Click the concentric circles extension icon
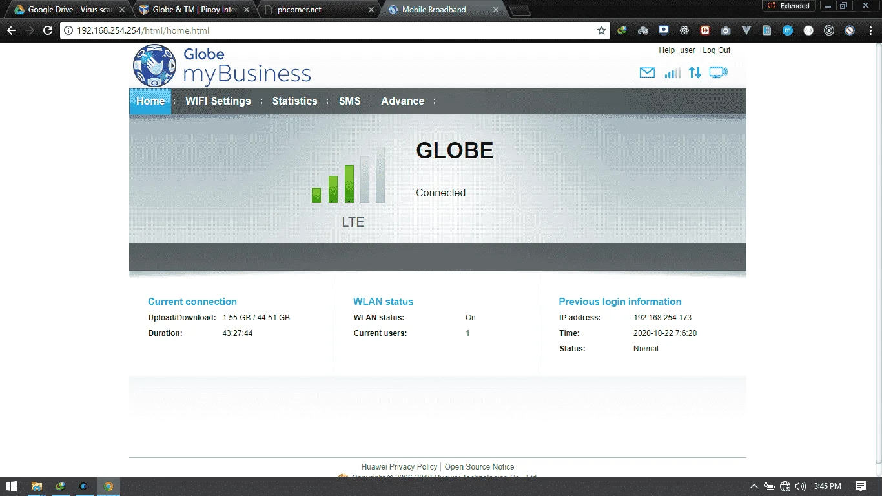Screen dimensions: 882x496 [x=829, y=30]
